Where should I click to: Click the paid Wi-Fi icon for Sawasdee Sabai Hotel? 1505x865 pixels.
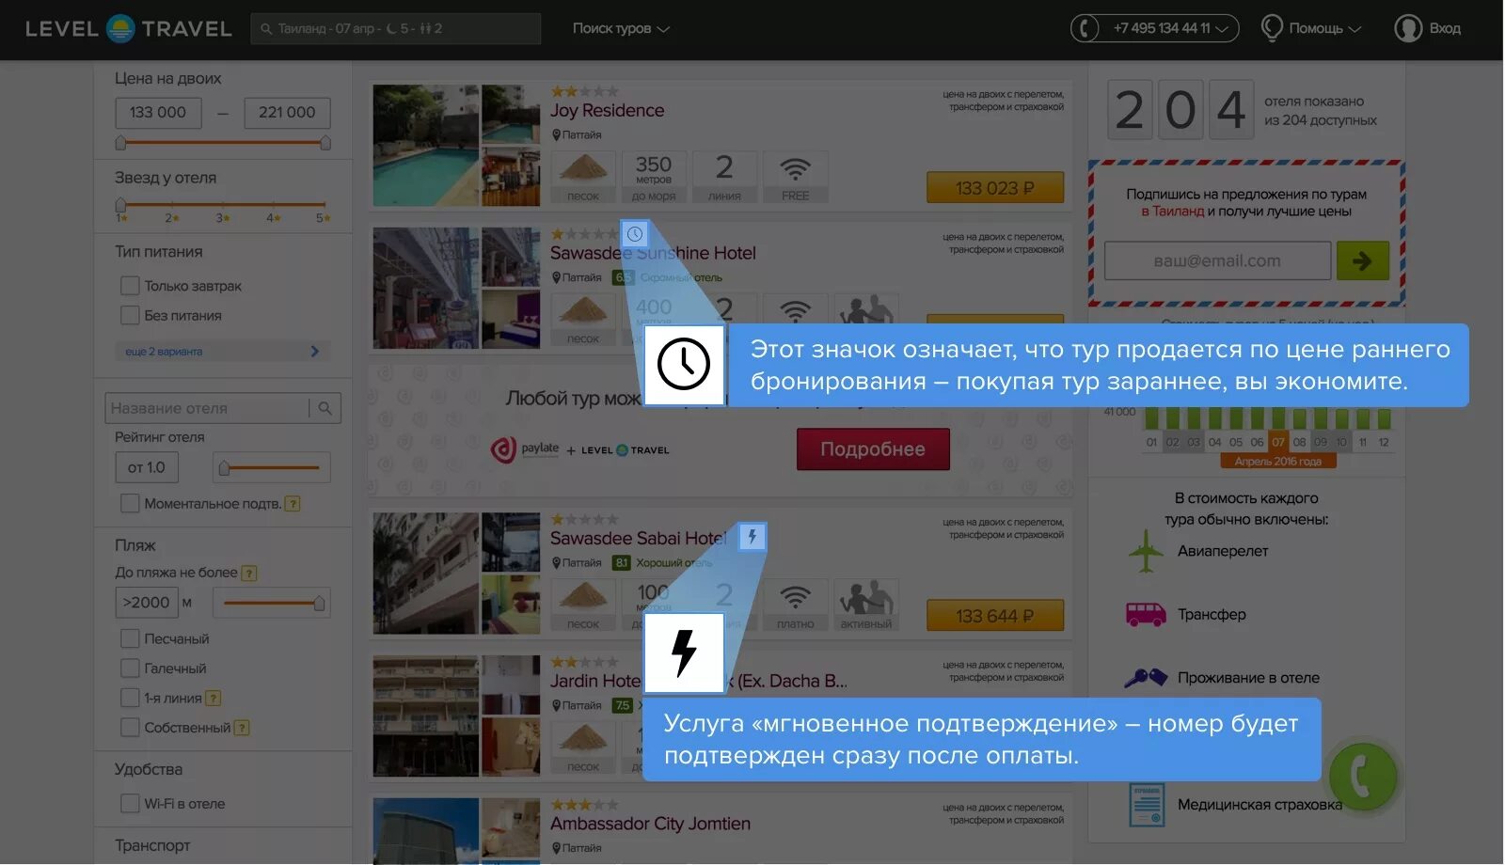pos(796,605)
